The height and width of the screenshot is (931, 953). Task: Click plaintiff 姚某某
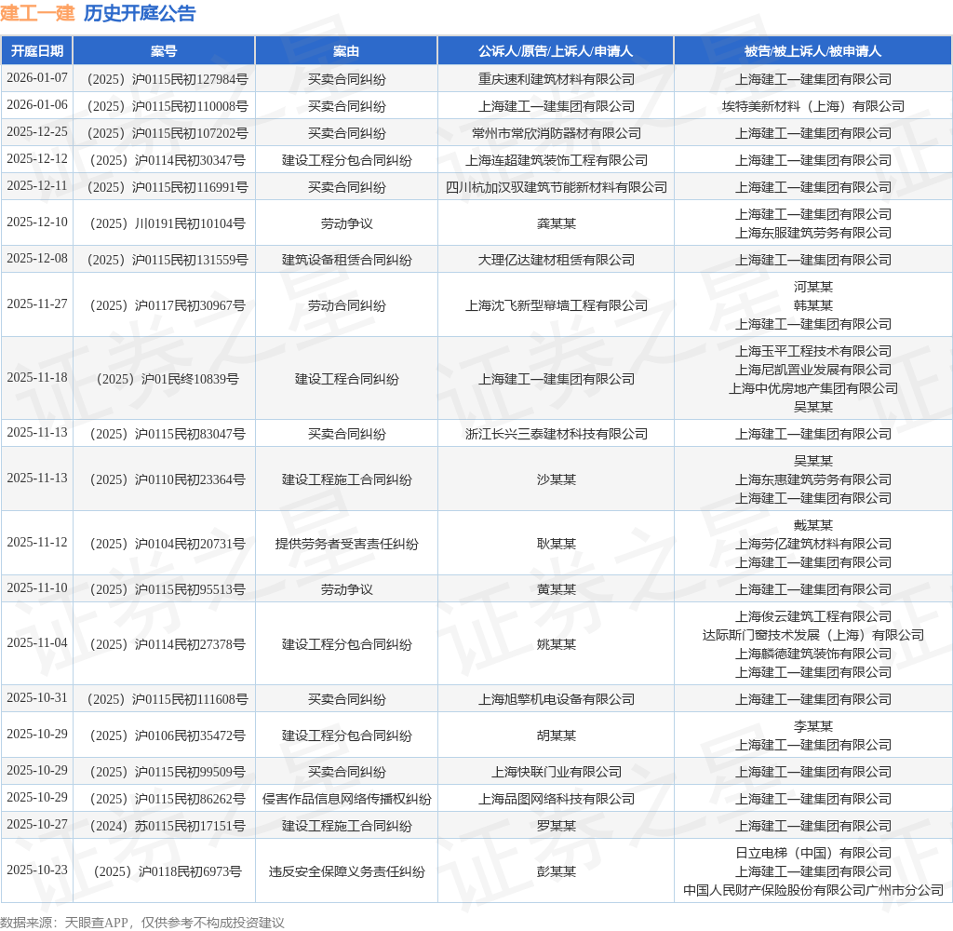[x=557, y=644]
